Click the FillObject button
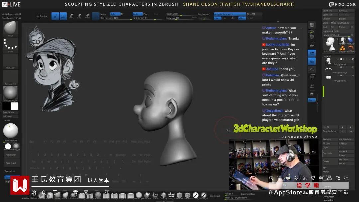359x202 pixels. (11, 116)
